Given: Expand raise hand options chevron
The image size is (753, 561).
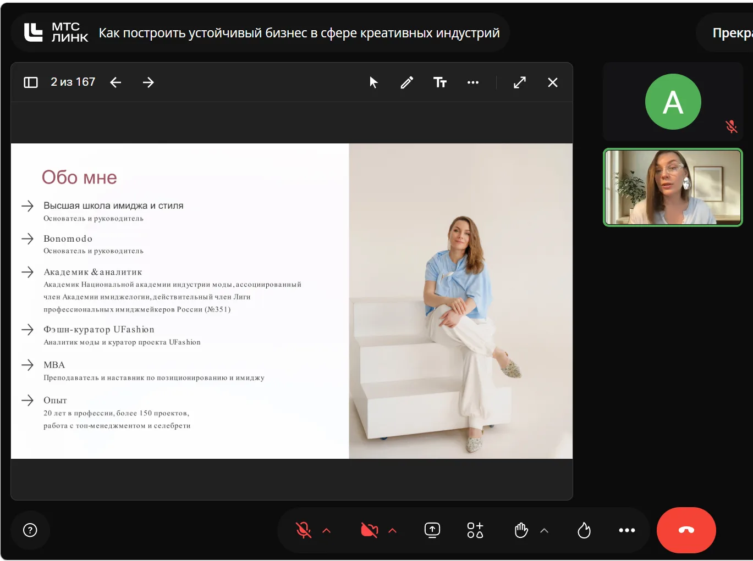Looking at the screenshot, I should [x=545, y=530].
